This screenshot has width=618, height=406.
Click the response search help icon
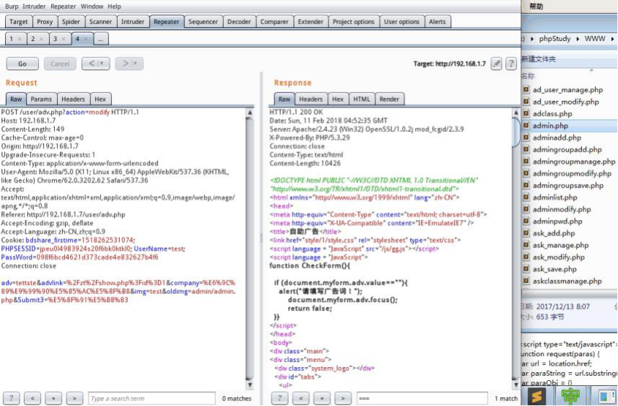tap(279, 399)
